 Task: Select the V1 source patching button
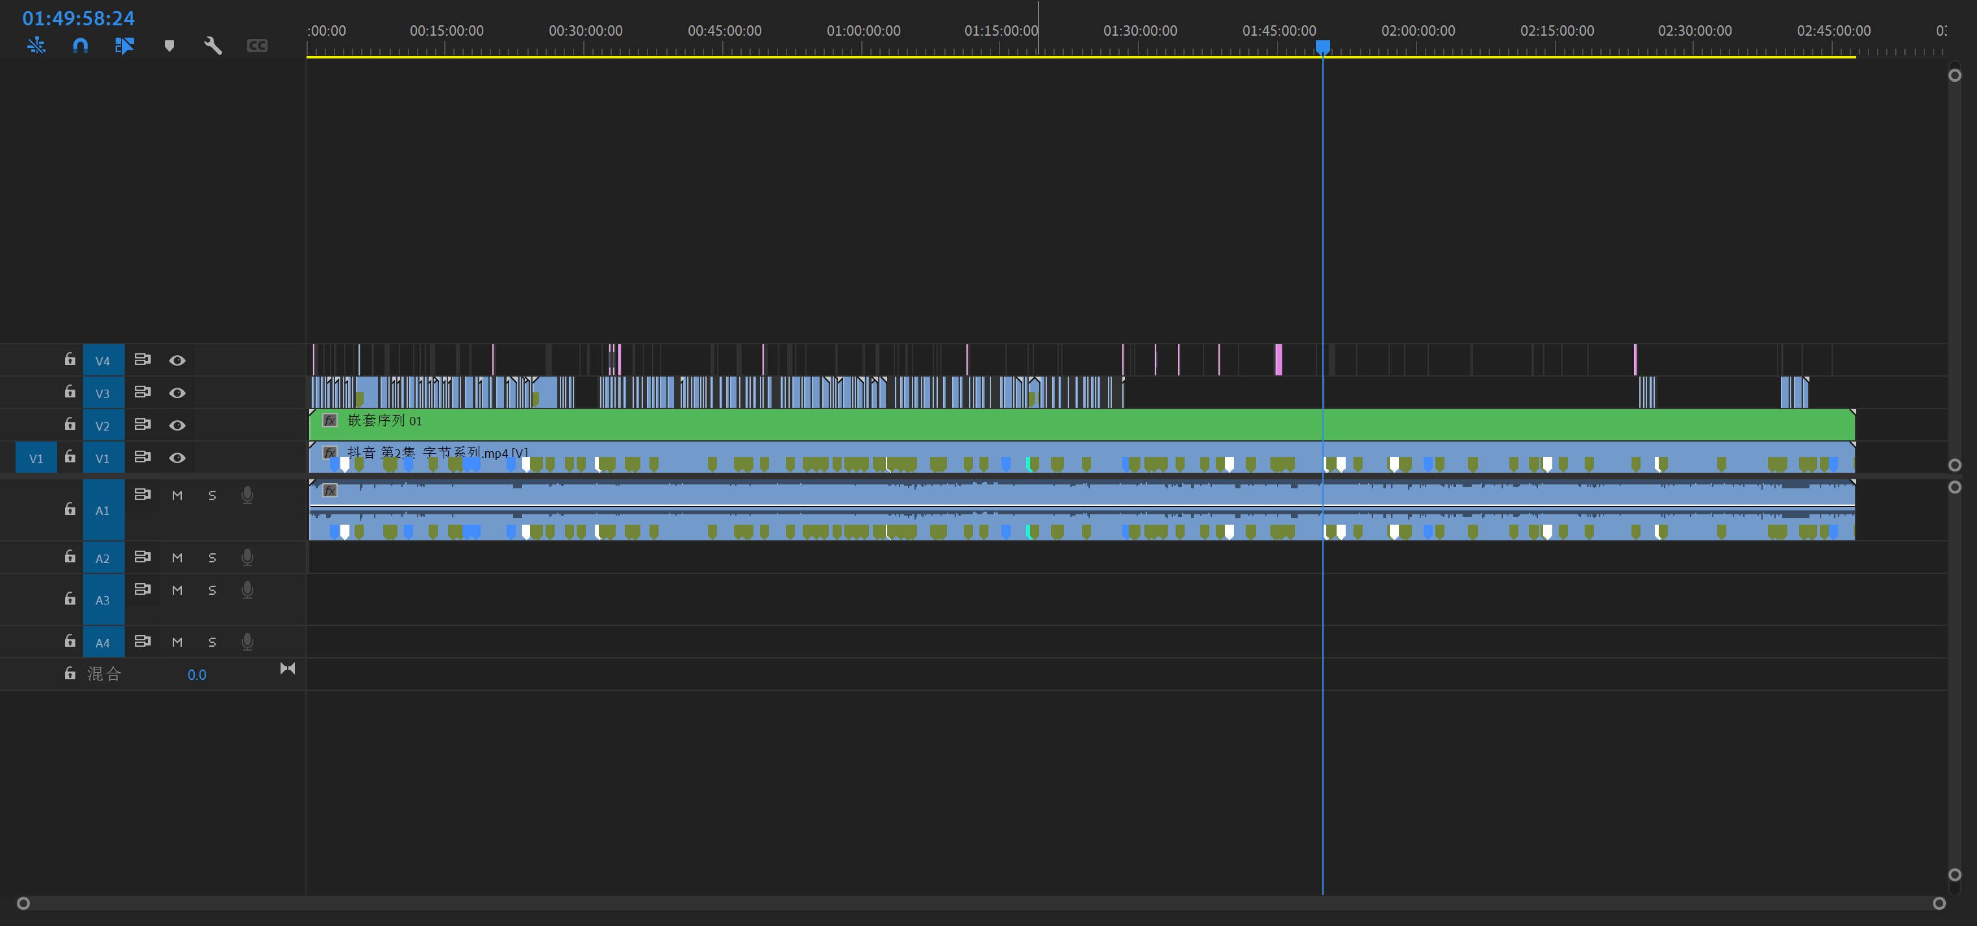(36, 458)
